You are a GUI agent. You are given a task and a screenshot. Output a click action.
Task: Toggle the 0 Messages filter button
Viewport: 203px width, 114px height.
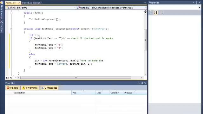tap(49, 88)
